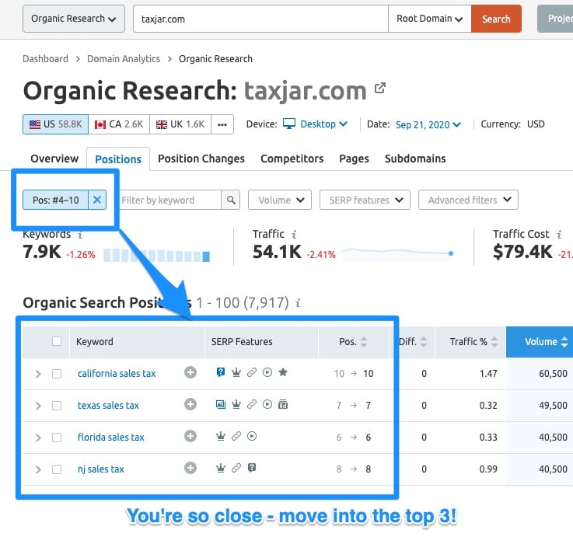Screen dimensions: 573x558
Task: Click the orange Search button
Action: click(496, 19)
